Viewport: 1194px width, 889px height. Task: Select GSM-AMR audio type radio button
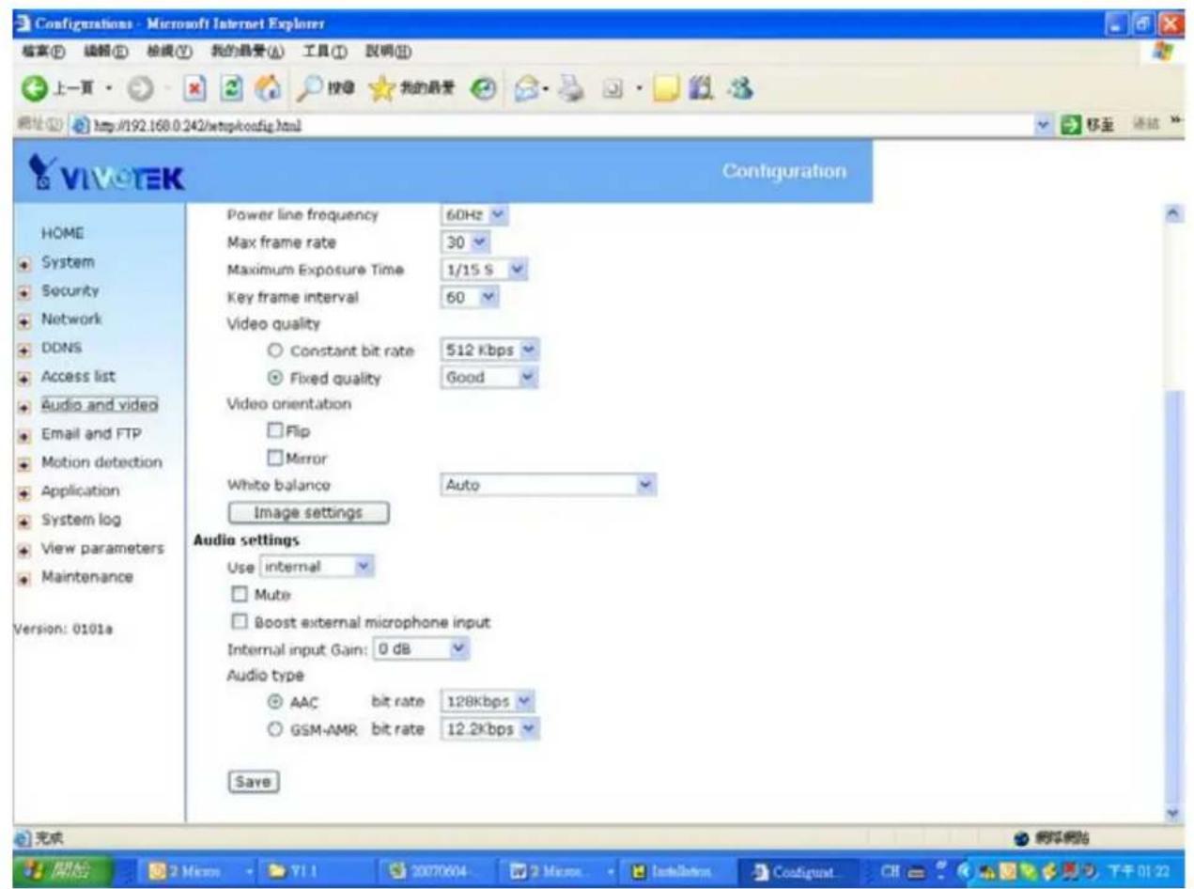pos(276,729)
